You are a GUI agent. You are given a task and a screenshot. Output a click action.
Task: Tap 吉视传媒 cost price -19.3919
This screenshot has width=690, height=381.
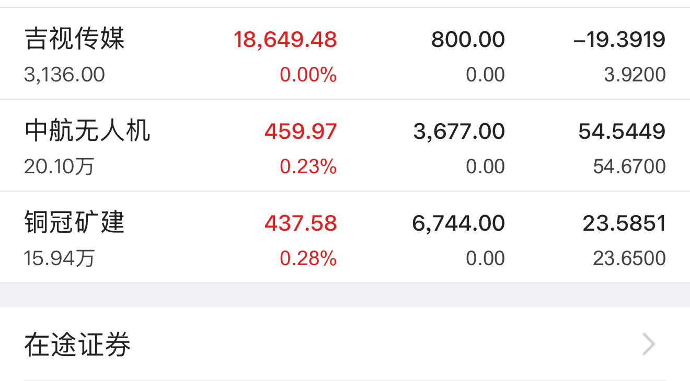(x=619, y=40)
